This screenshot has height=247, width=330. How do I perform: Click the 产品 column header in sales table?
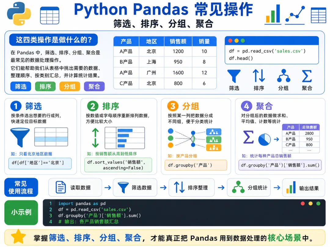tap(126, 41)
